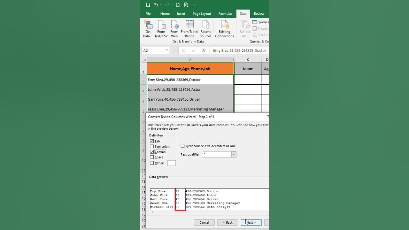Click the wizard Help question mark

point(267,117)
